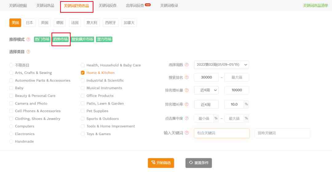Switch to the 关键词挖掘 tab

pos(18,6)
